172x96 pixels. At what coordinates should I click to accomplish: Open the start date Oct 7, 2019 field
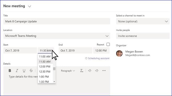point(20,50)
